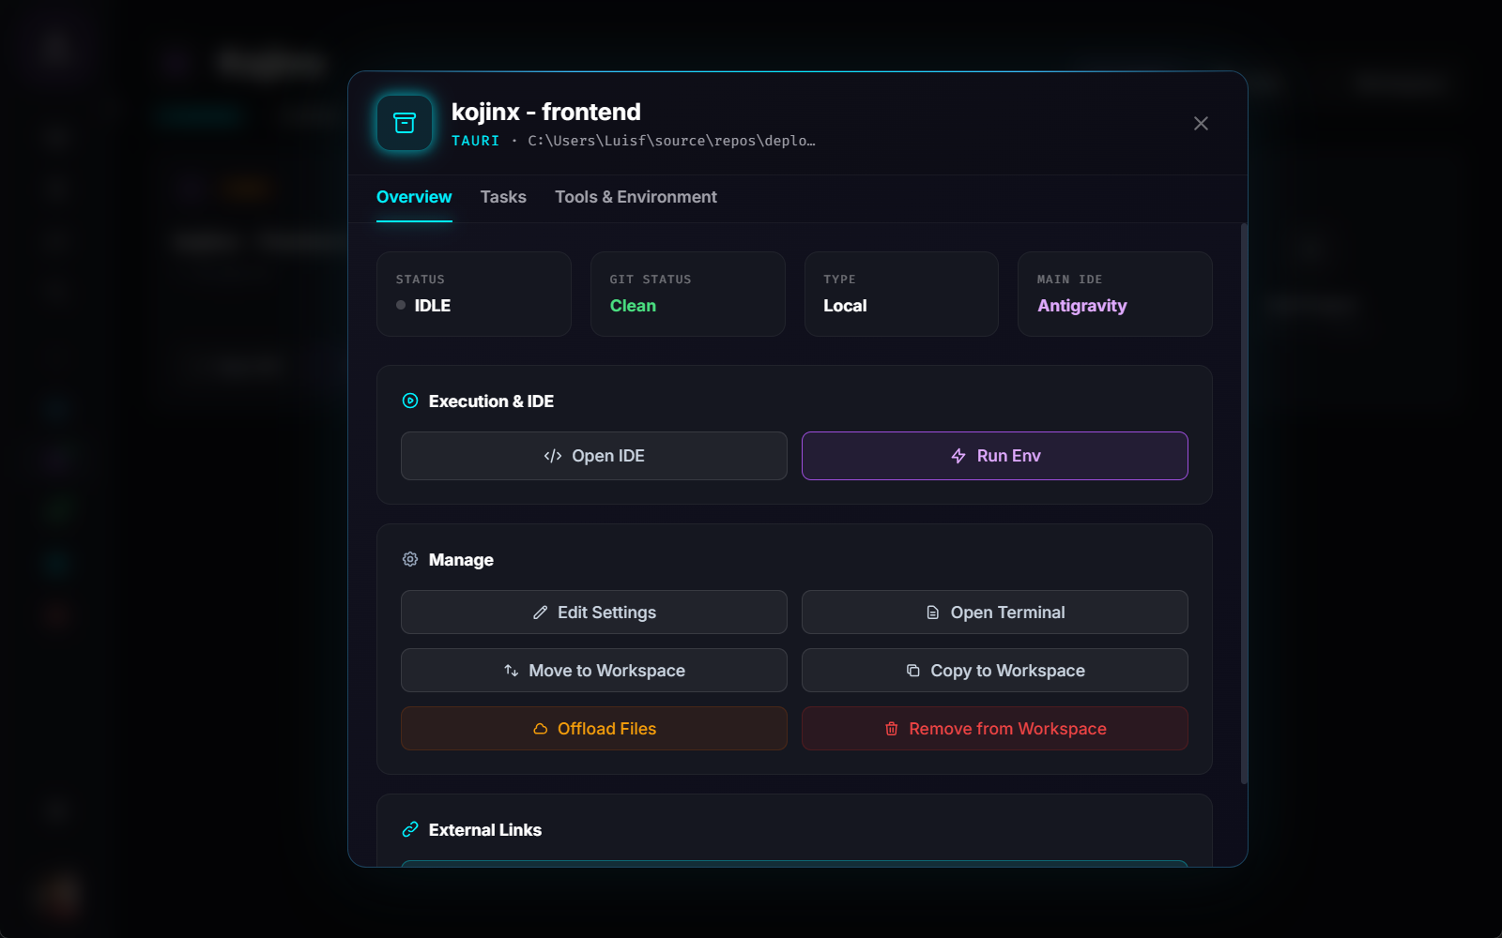Launch Open Terminal
The height and width of the screenshot is (938, 1502).
[995, 613]
